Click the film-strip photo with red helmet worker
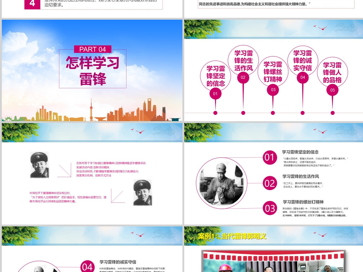Image resolution: width=363 pixels, height=272 pixels. [x=224, y=266]
